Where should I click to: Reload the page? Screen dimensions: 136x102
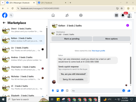(x=13, y=8)
